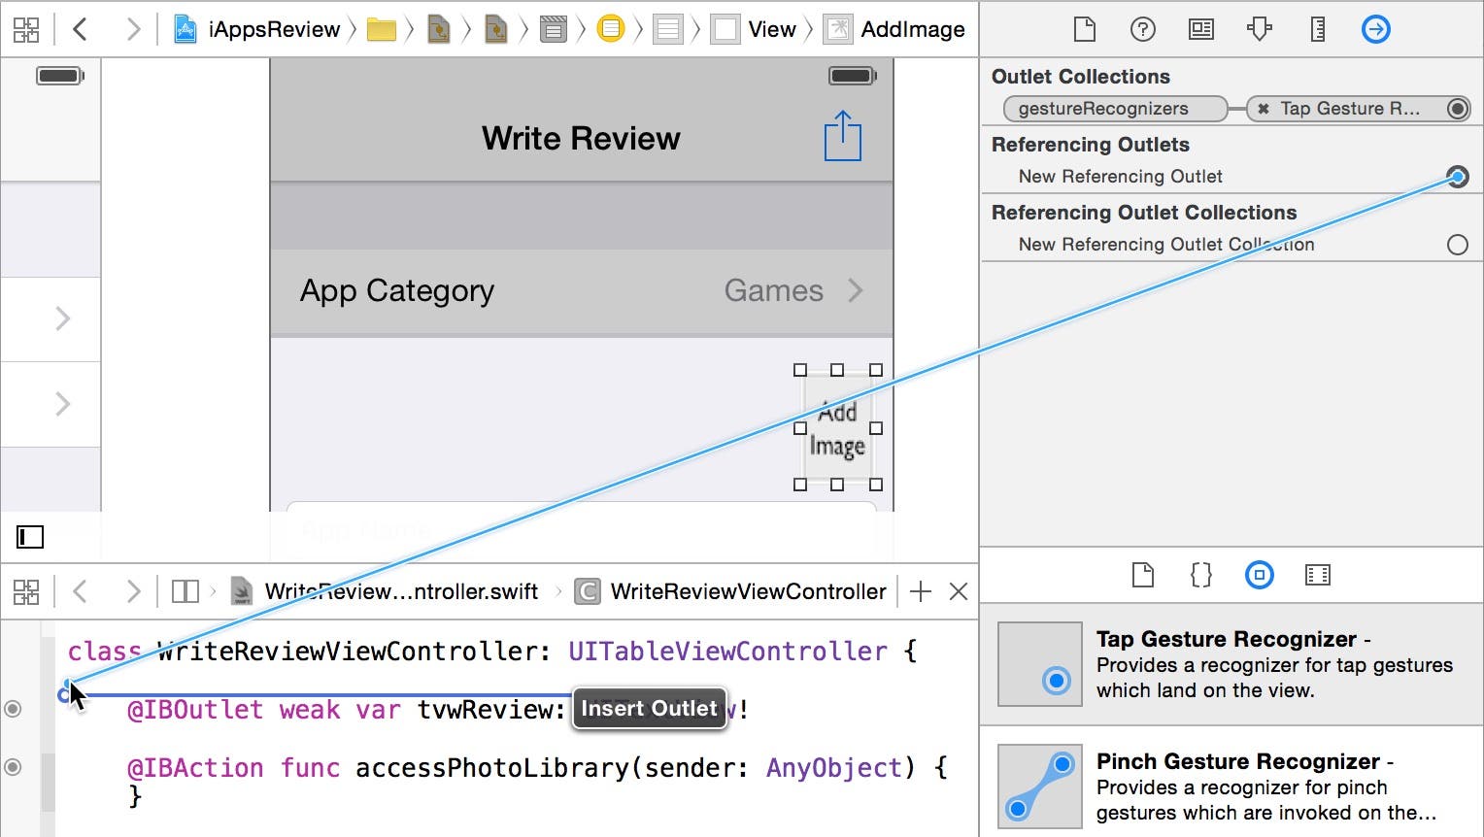Click the tvwReview outlet connection indicator

click(x=13, y=709)
